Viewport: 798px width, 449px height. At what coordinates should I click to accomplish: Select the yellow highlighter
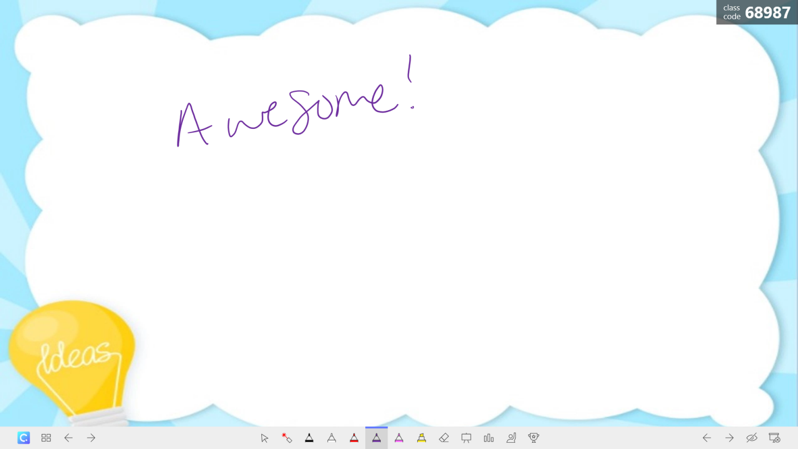click(x=421, y=438)
